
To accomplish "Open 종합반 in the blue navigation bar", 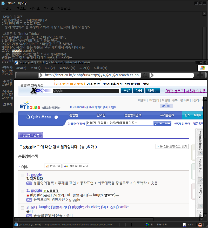I will point(73,115).
